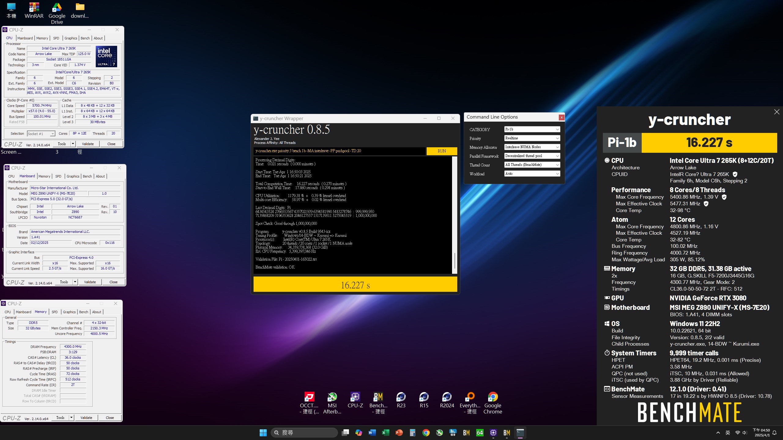
Task: Launch the Everything desktop shortcut
Action: pyautogui.click(x=470, y=403)
